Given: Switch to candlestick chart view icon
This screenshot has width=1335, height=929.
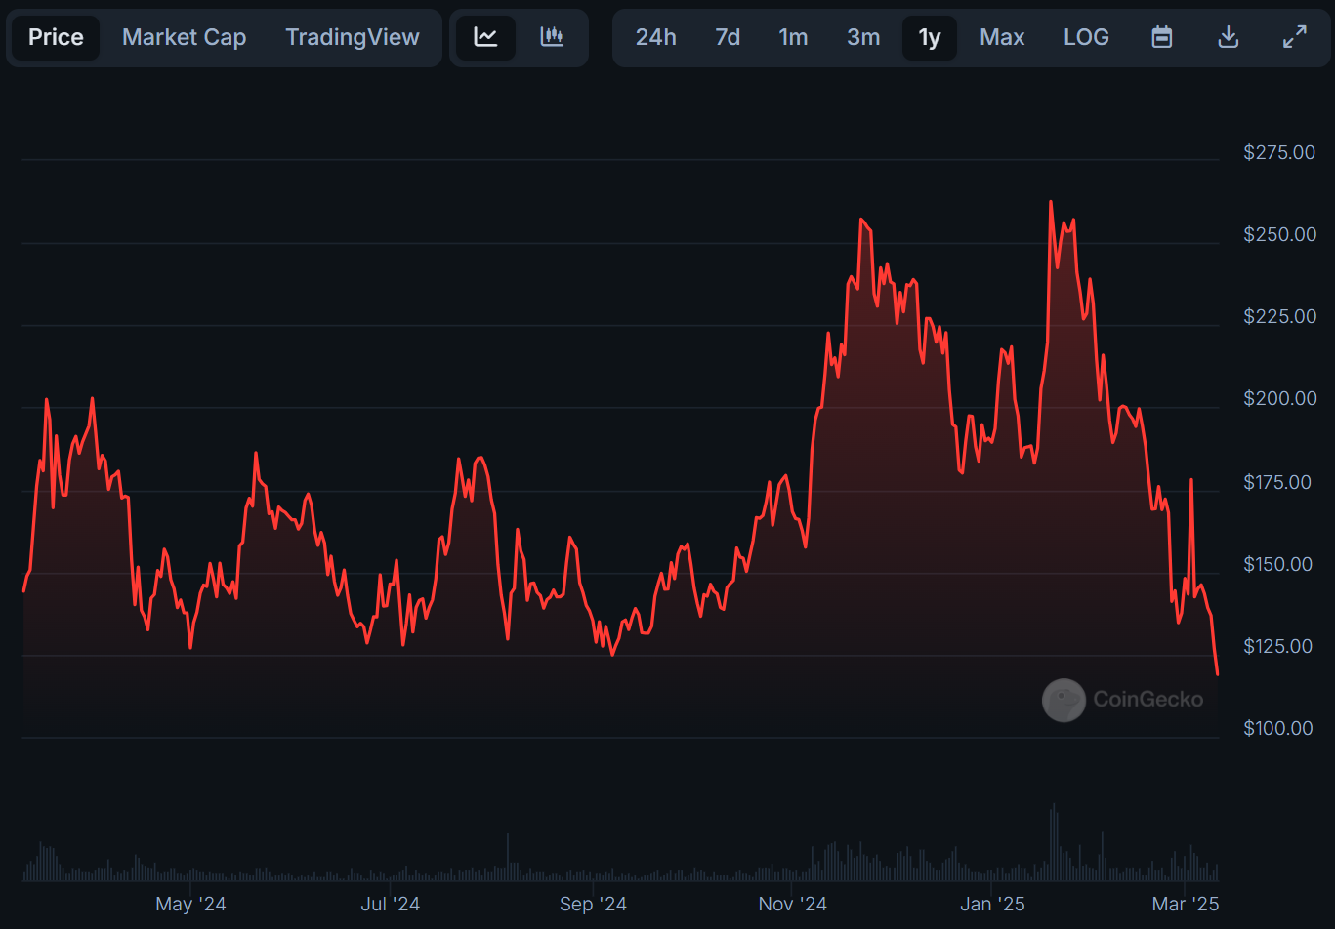Looking at the screenshot, I should click(x=552, y=37).
